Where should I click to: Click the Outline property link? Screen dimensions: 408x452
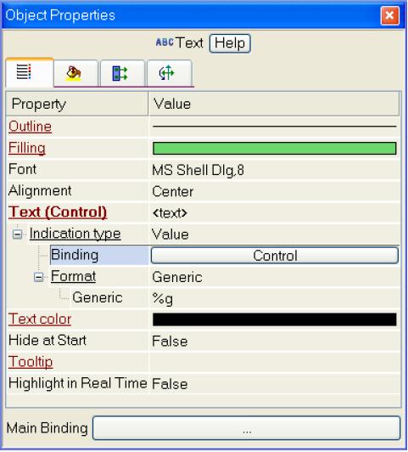pos(30,127)
